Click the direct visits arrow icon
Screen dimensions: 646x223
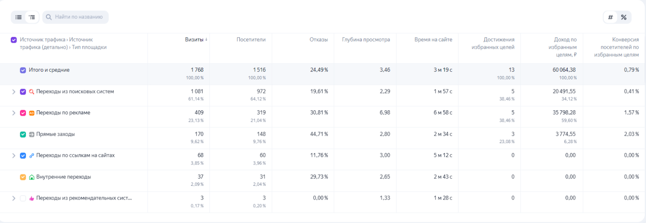pyautogui.click(x=31, y=134)
